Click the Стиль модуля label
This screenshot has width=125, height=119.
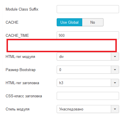[18, 109]
